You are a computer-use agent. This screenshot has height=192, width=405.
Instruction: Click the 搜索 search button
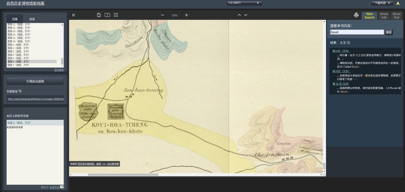[389, 32]
